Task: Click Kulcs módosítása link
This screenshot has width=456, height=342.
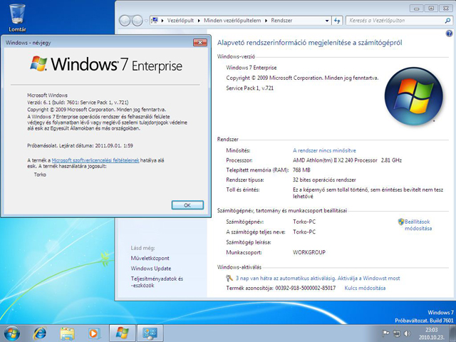Action: pyautogui.click(x=365, y=288)
